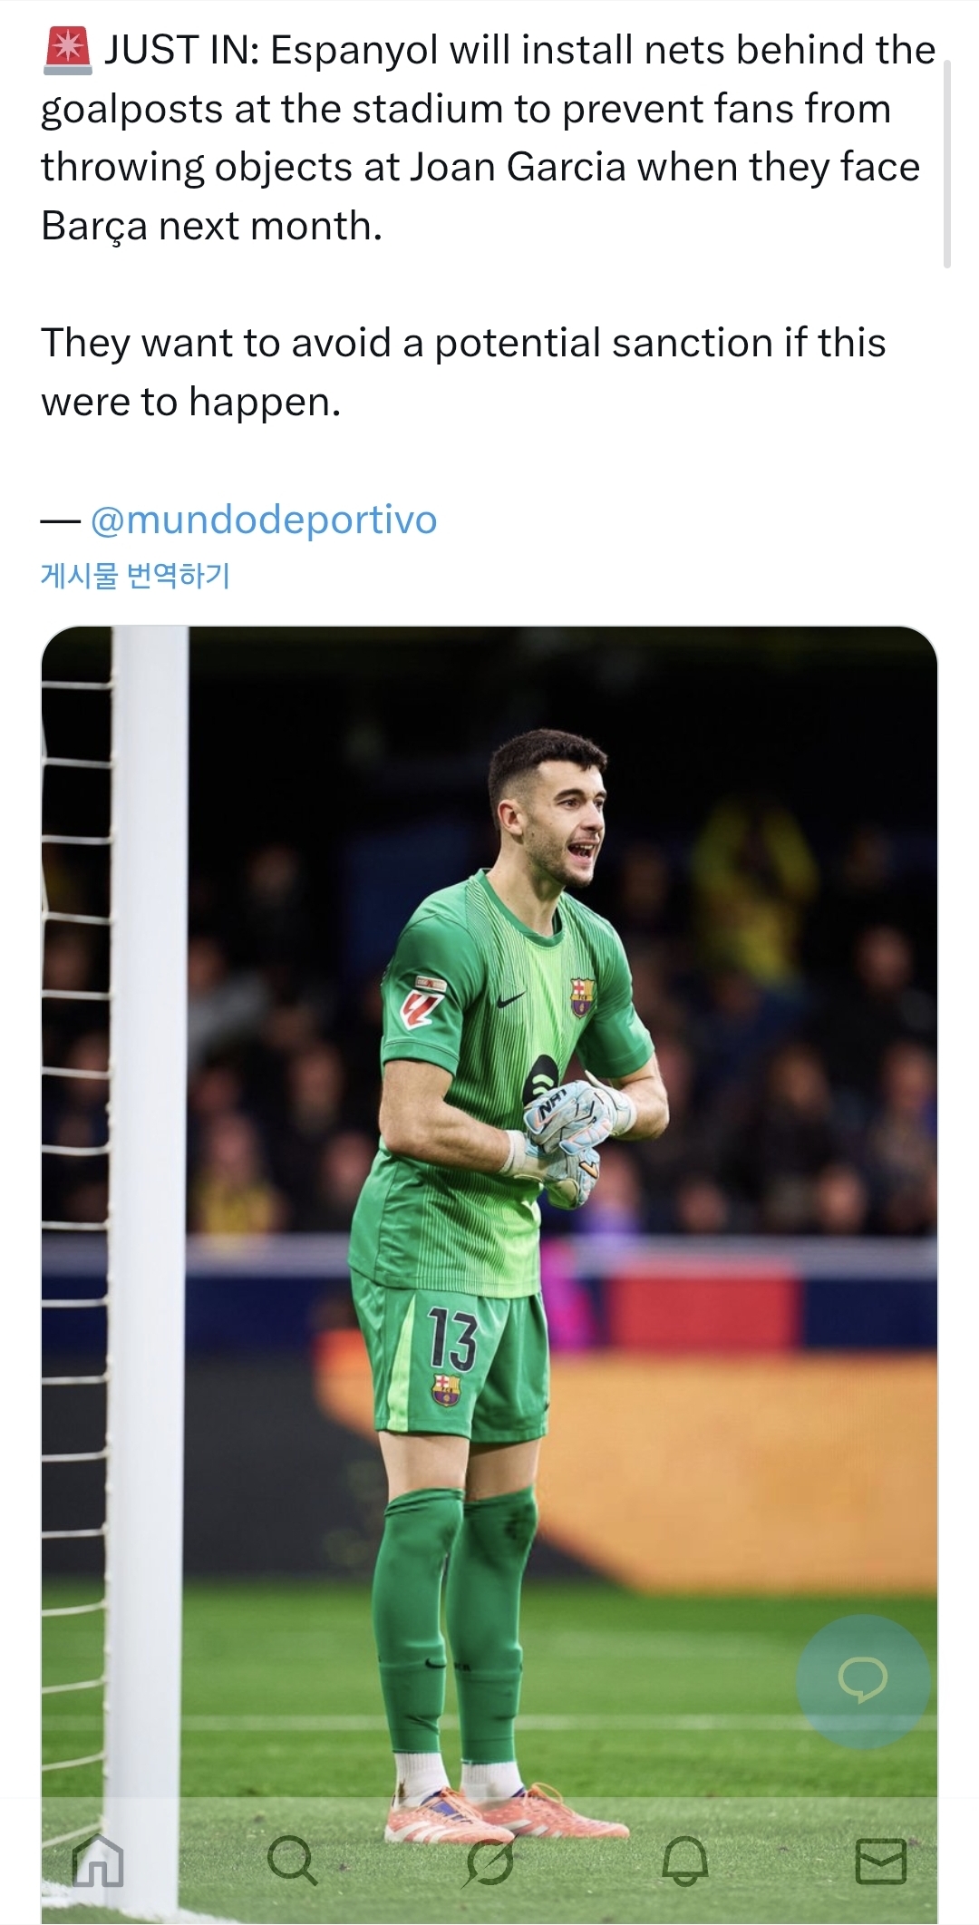Viewport: 979px width, 1925px height.
Task: Click the vertical scrollbar beside the post
Action: pos(946,163)
